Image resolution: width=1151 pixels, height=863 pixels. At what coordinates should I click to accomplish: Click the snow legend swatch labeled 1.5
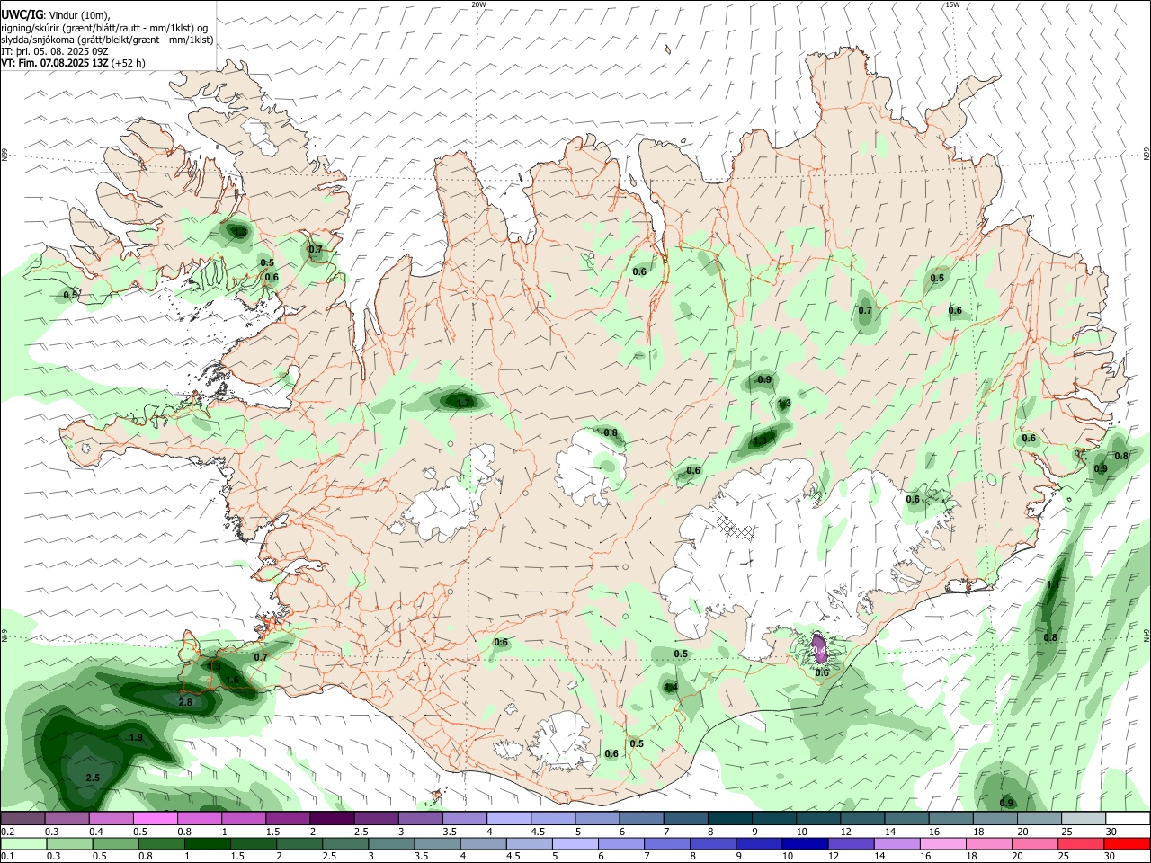click(x=288, y=819)
